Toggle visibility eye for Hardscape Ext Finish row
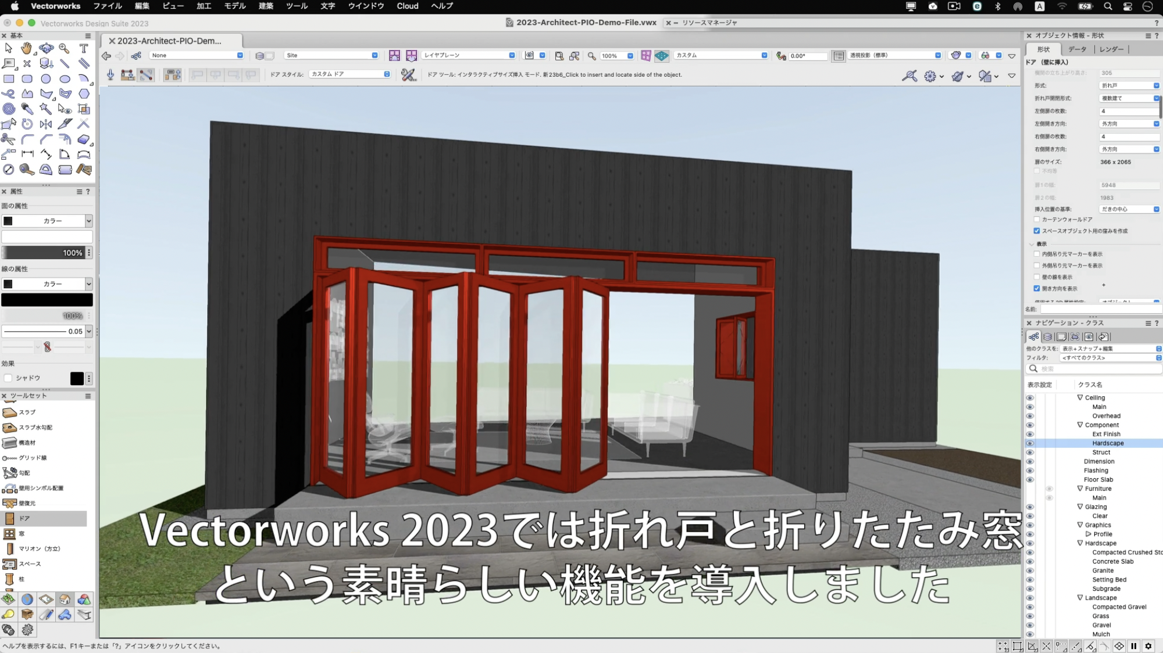The image size is (1163, 653). point(1030,434)
